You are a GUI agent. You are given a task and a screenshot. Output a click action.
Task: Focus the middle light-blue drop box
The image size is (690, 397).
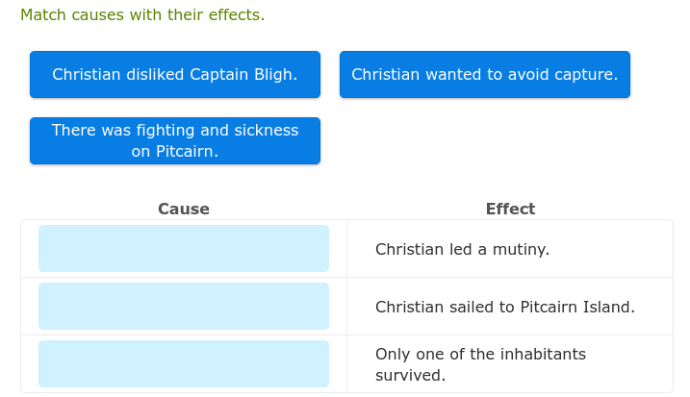(x=183, y=306)
